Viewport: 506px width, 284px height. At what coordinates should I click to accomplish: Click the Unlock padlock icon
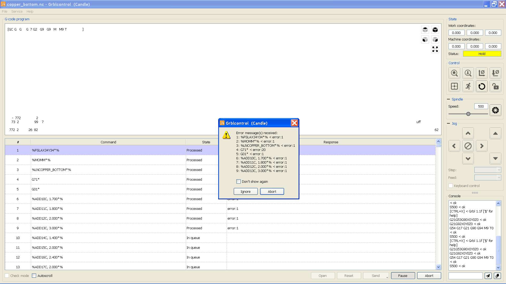coord(495,86)
